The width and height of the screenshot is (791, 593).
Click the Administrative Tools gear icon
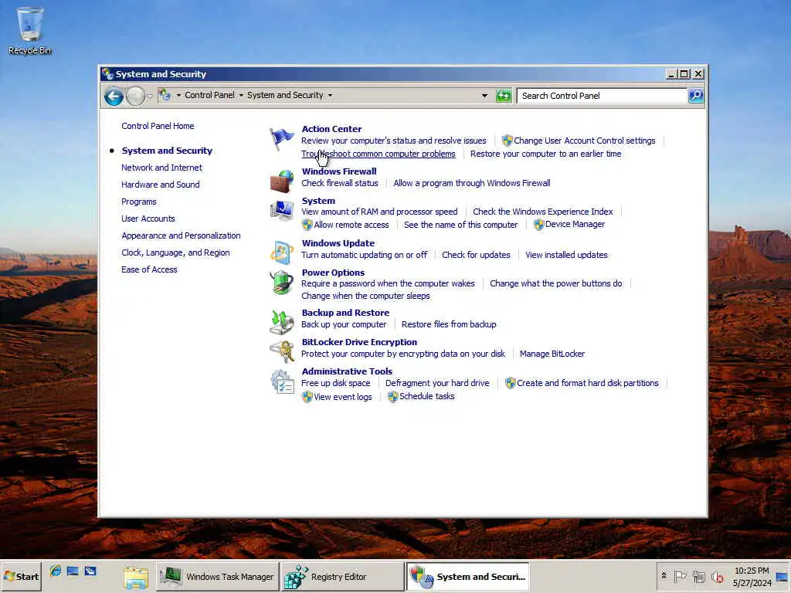coord(281,381)
